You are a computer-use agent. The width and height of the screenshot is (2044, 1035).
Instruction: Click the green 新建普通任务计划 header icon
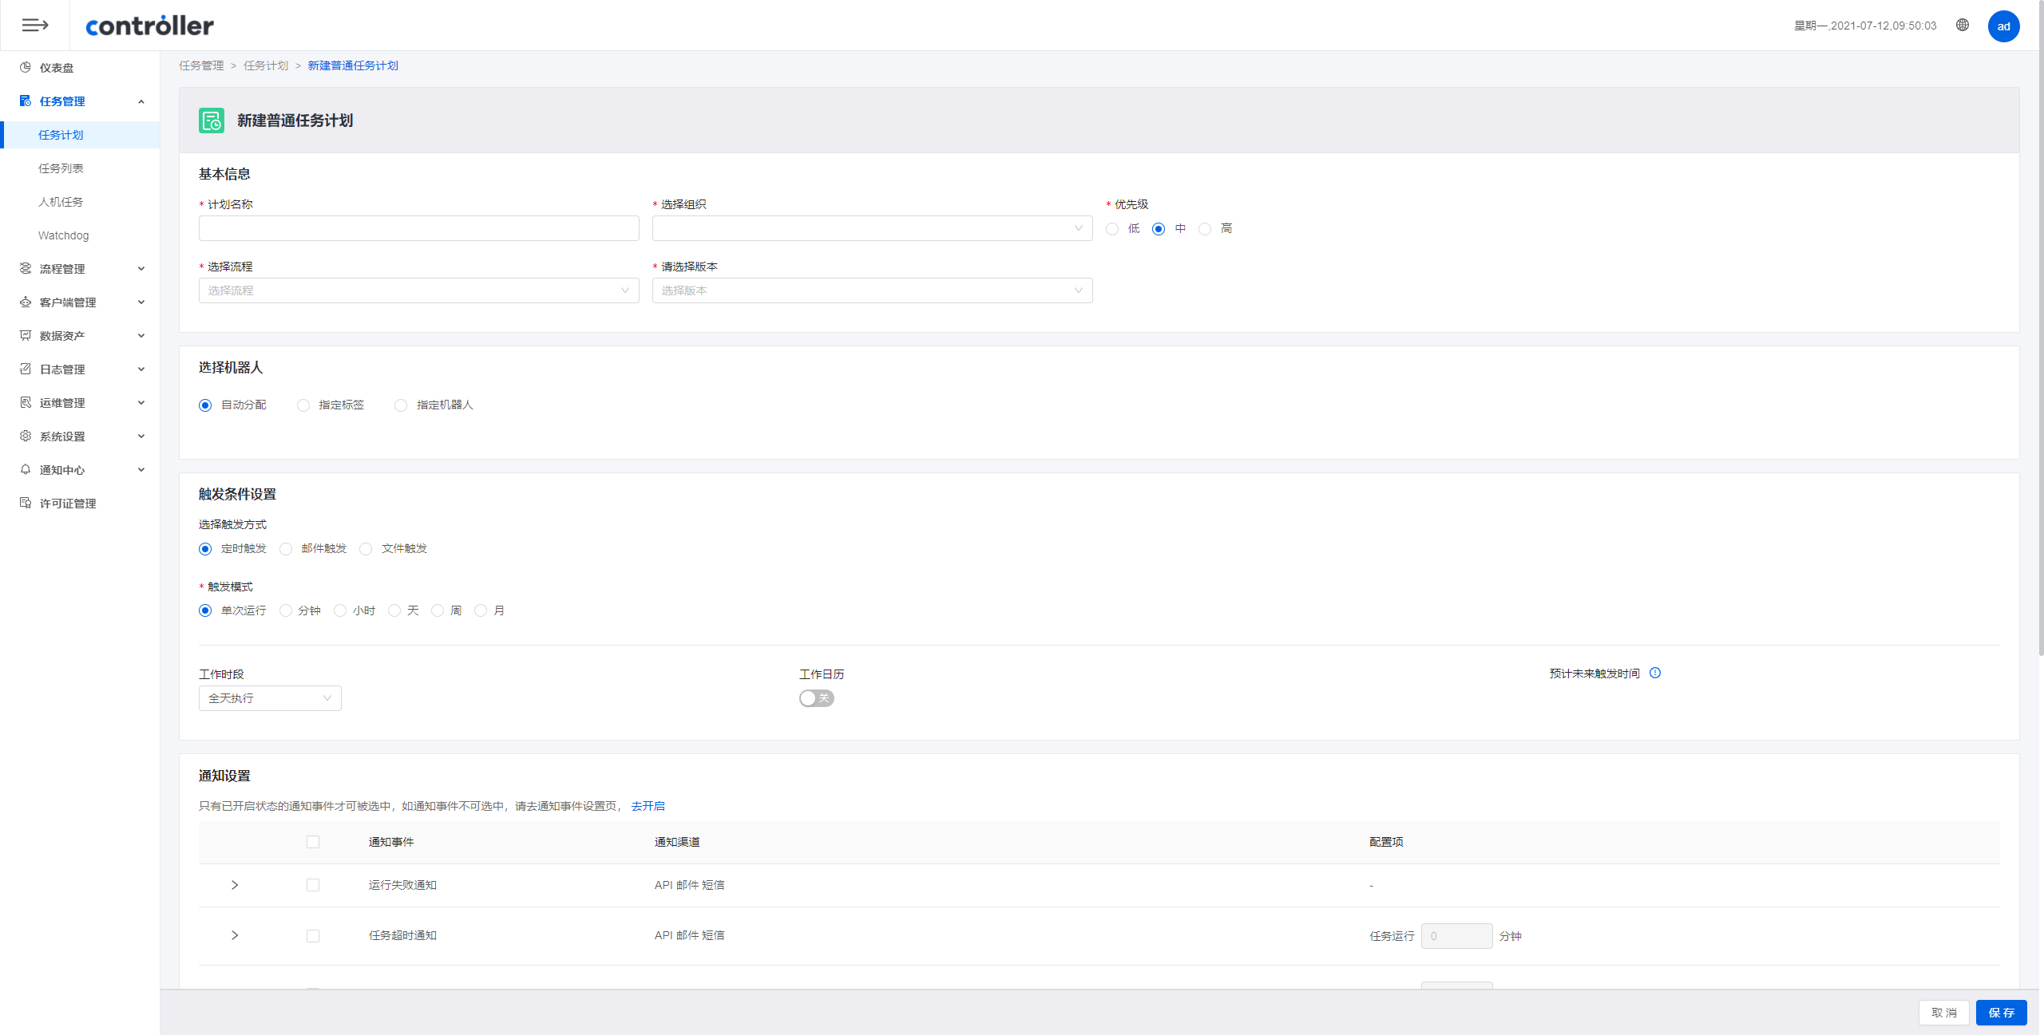tap(212, 120)
